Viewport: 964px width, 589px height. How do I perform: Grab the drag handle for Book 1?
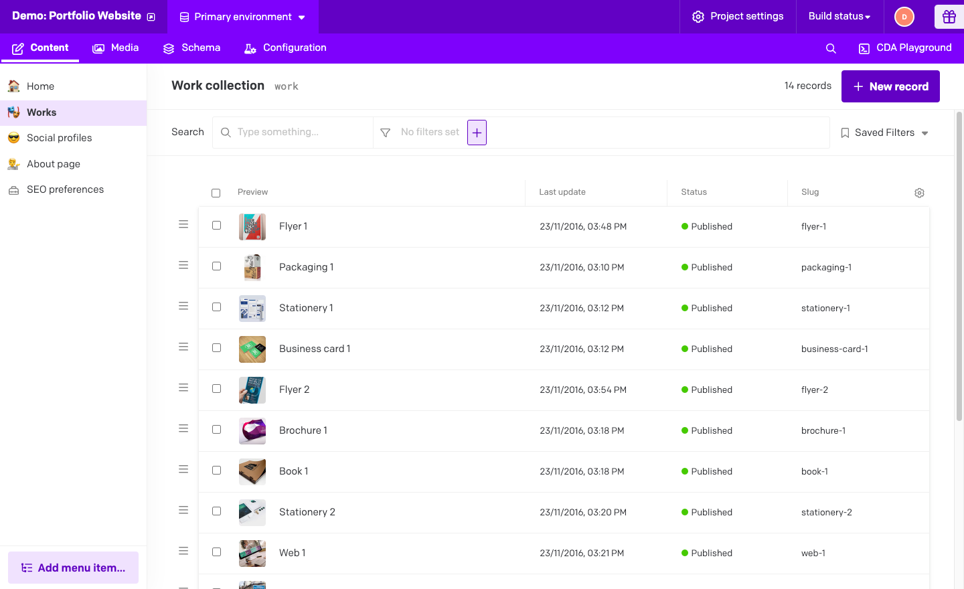[183, 469]
